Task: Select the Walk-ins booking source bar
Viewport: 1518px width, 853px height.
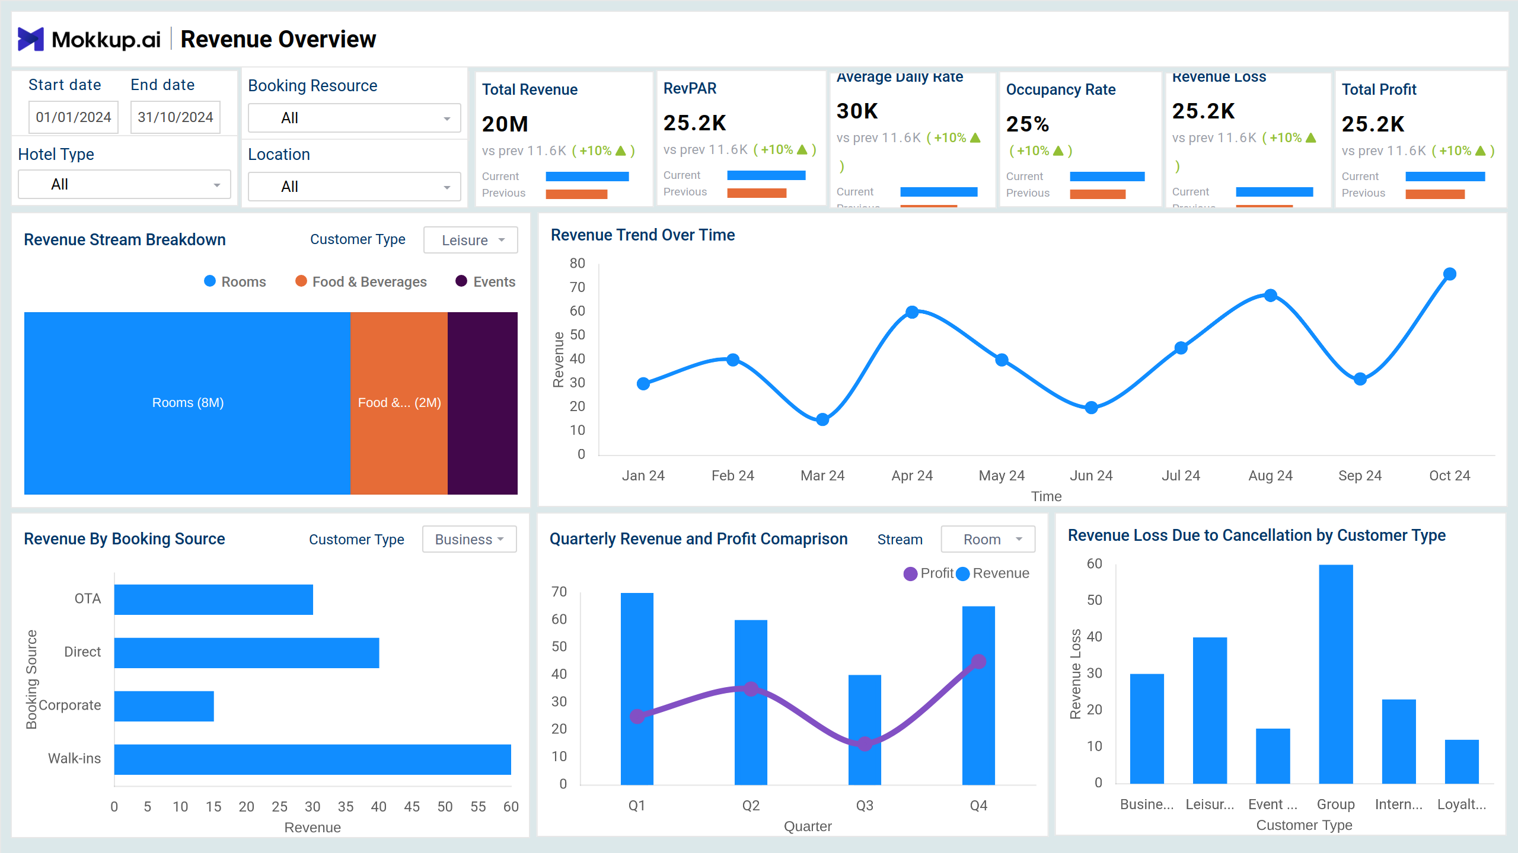Action: 312,759
